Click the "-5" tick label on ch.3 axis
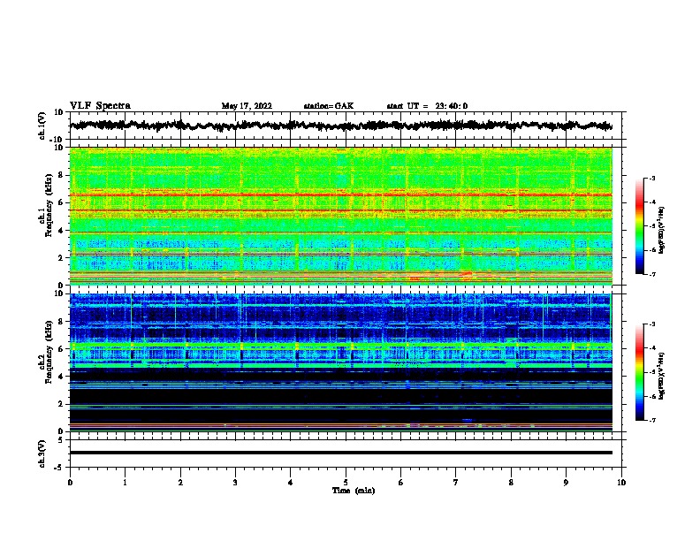This screenshot has height=541, width=700. (59, 468)
